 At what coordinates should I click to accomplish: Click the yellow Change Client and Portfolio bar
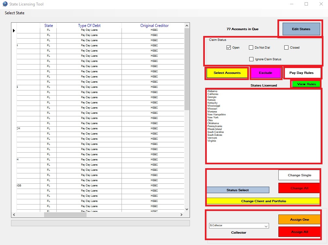click(x=263, y=201)
